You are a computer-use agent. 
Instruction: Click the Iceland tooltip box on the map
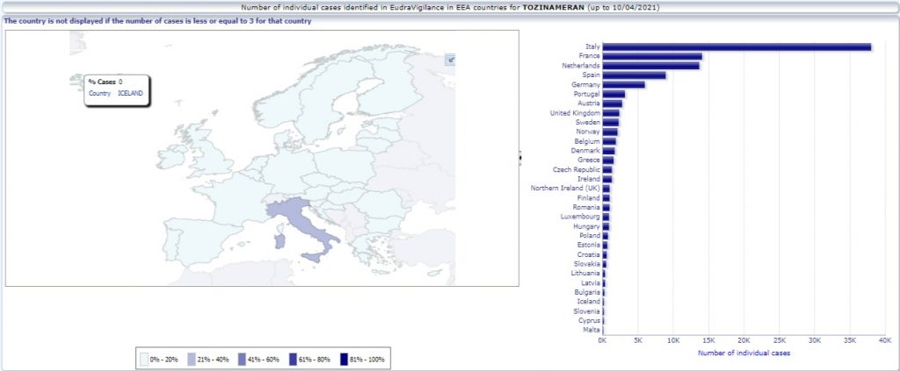point(117,88)
